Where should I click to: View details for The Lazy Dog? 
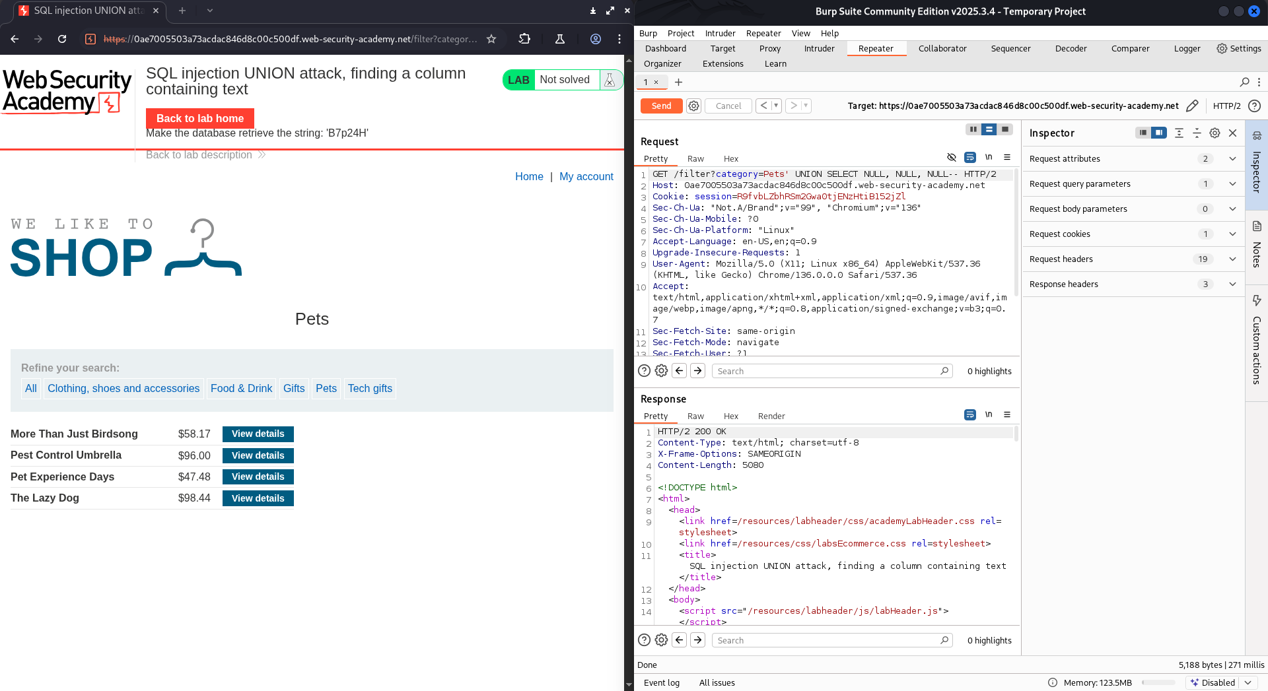258,498
